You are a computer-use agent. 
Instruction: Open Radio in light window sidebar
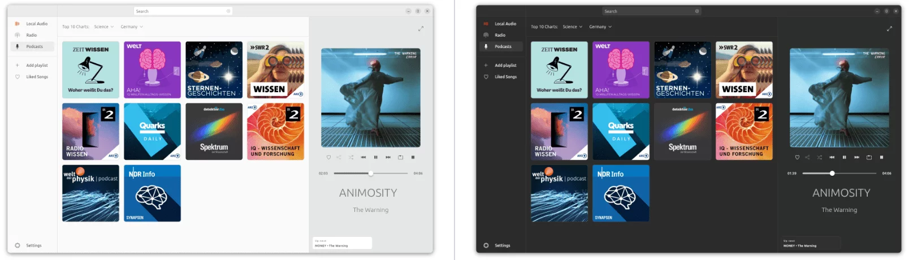click(x=32, y=35)
